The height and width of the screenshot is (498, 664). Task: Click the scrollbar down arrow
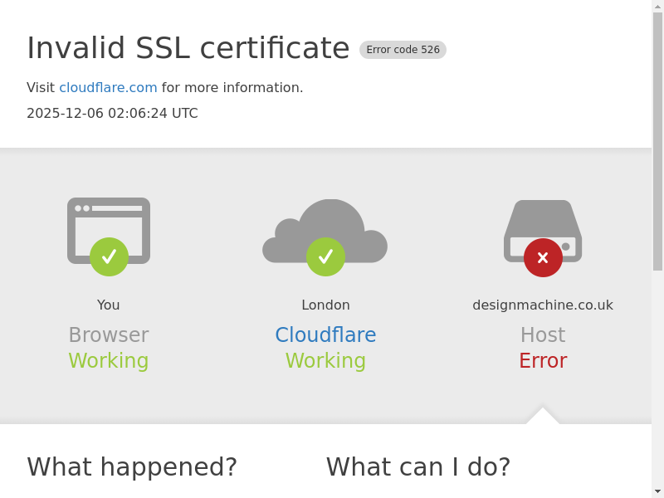tap(657, 491)
